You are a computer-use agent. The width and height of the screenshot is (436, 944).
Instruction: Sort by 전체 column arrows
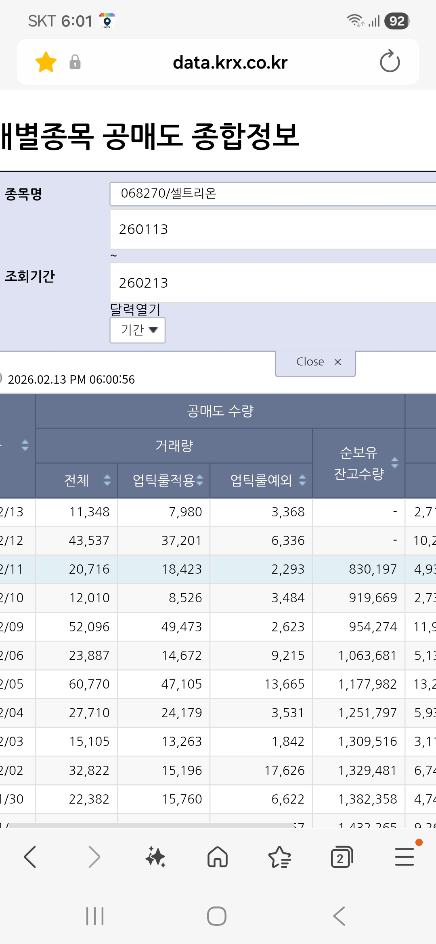(107, 480)
